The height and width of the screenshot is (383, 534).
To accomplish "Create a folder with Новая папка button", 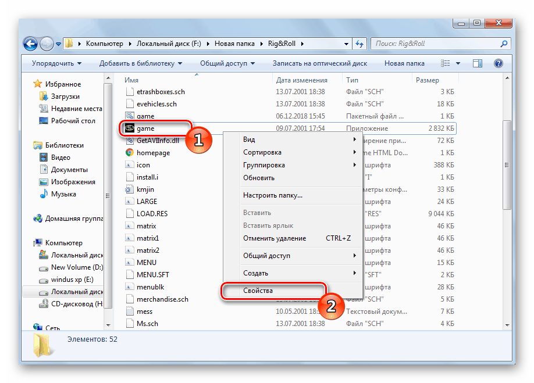I will [x=404, y=63].
